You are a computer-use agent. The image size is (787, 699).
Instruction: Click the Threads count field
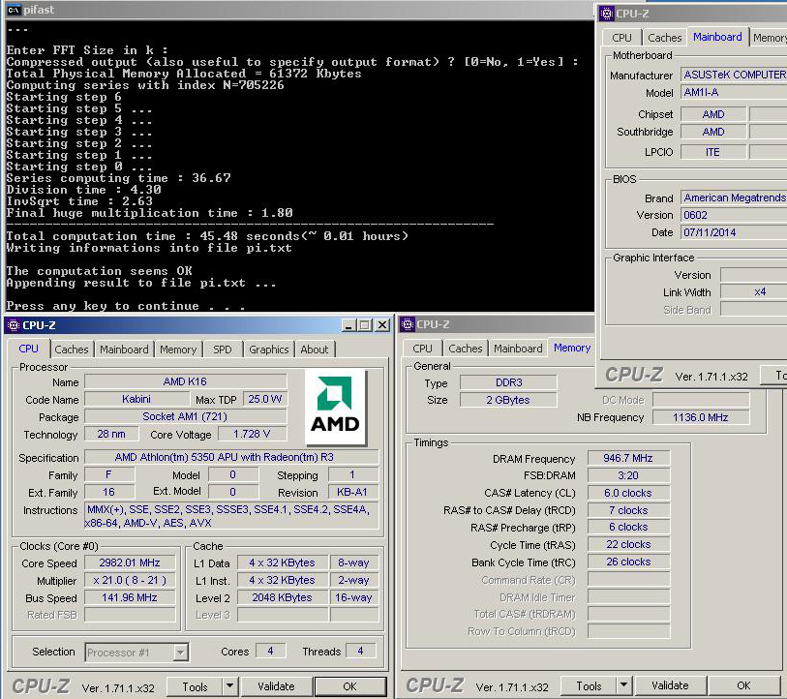click(360, 651)
